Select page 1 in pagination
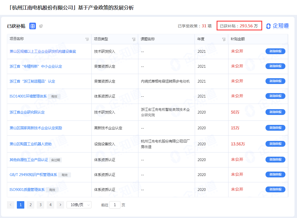Image resolution: width=297 pixels, height=218 pixels. (x=20, y=205)
